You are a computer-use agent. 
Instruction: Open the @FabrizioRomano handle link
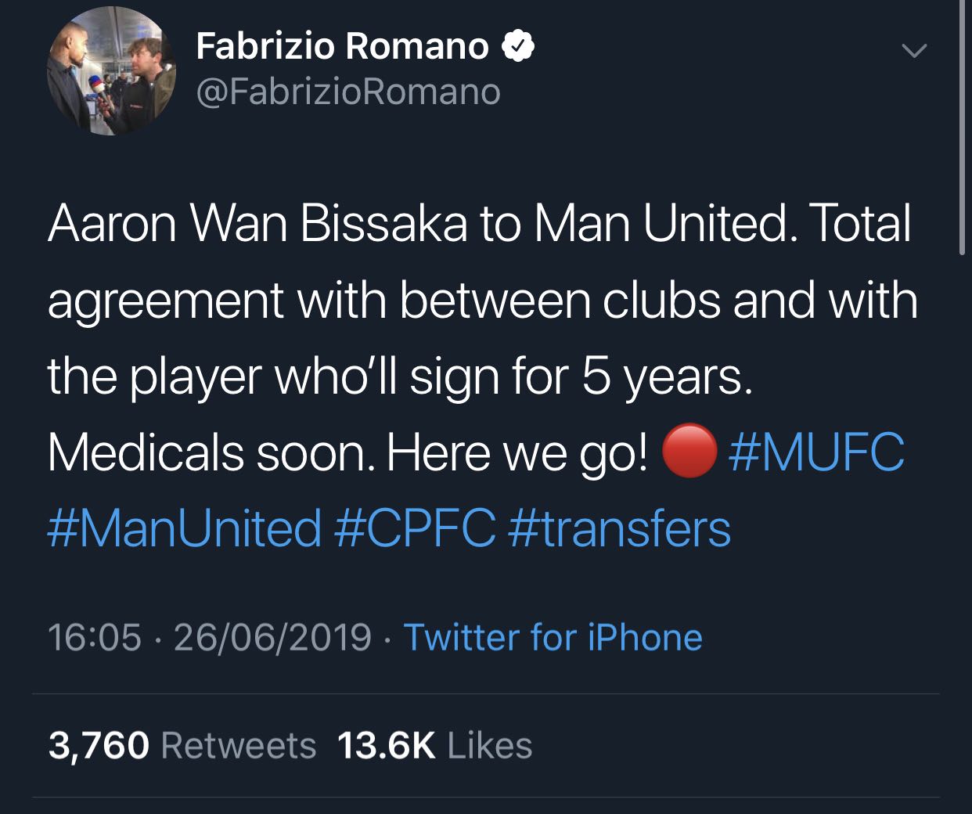click(348, 92)
